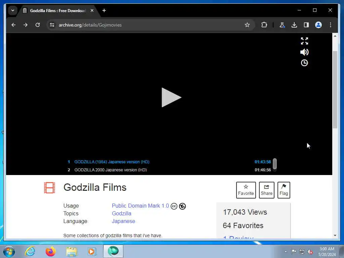Open the Japanese language link
The image size is (344, 258).
click(124, 221)
